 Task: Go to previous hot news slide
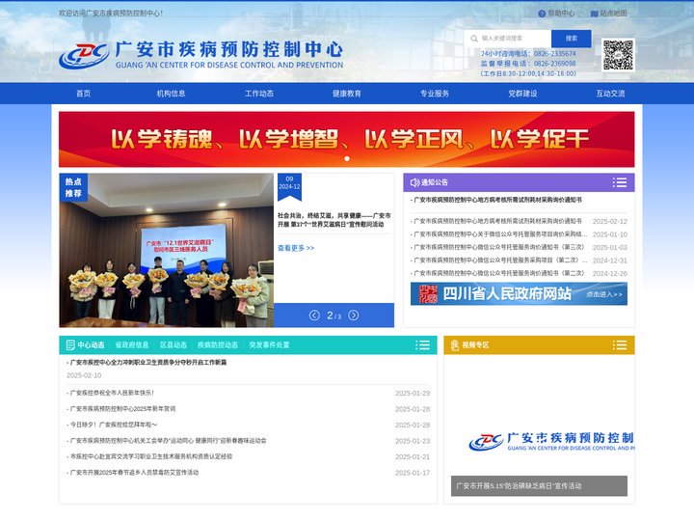pyautogui.click(x=314, y=315)
